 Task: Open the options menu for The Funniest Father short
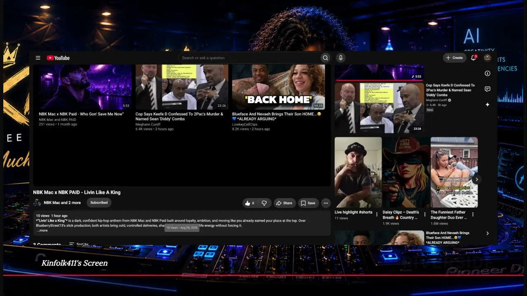tap(473, 215)
